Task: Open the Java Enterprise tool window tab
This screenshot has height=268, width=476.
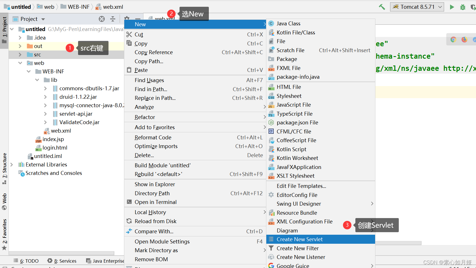Action: pos(105,261)
